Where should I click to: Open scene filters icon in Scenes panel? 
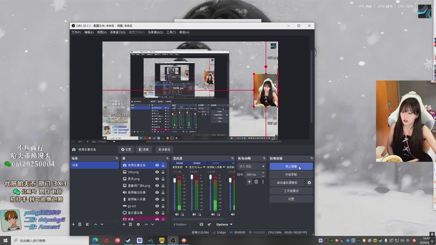tap(88, 224)
